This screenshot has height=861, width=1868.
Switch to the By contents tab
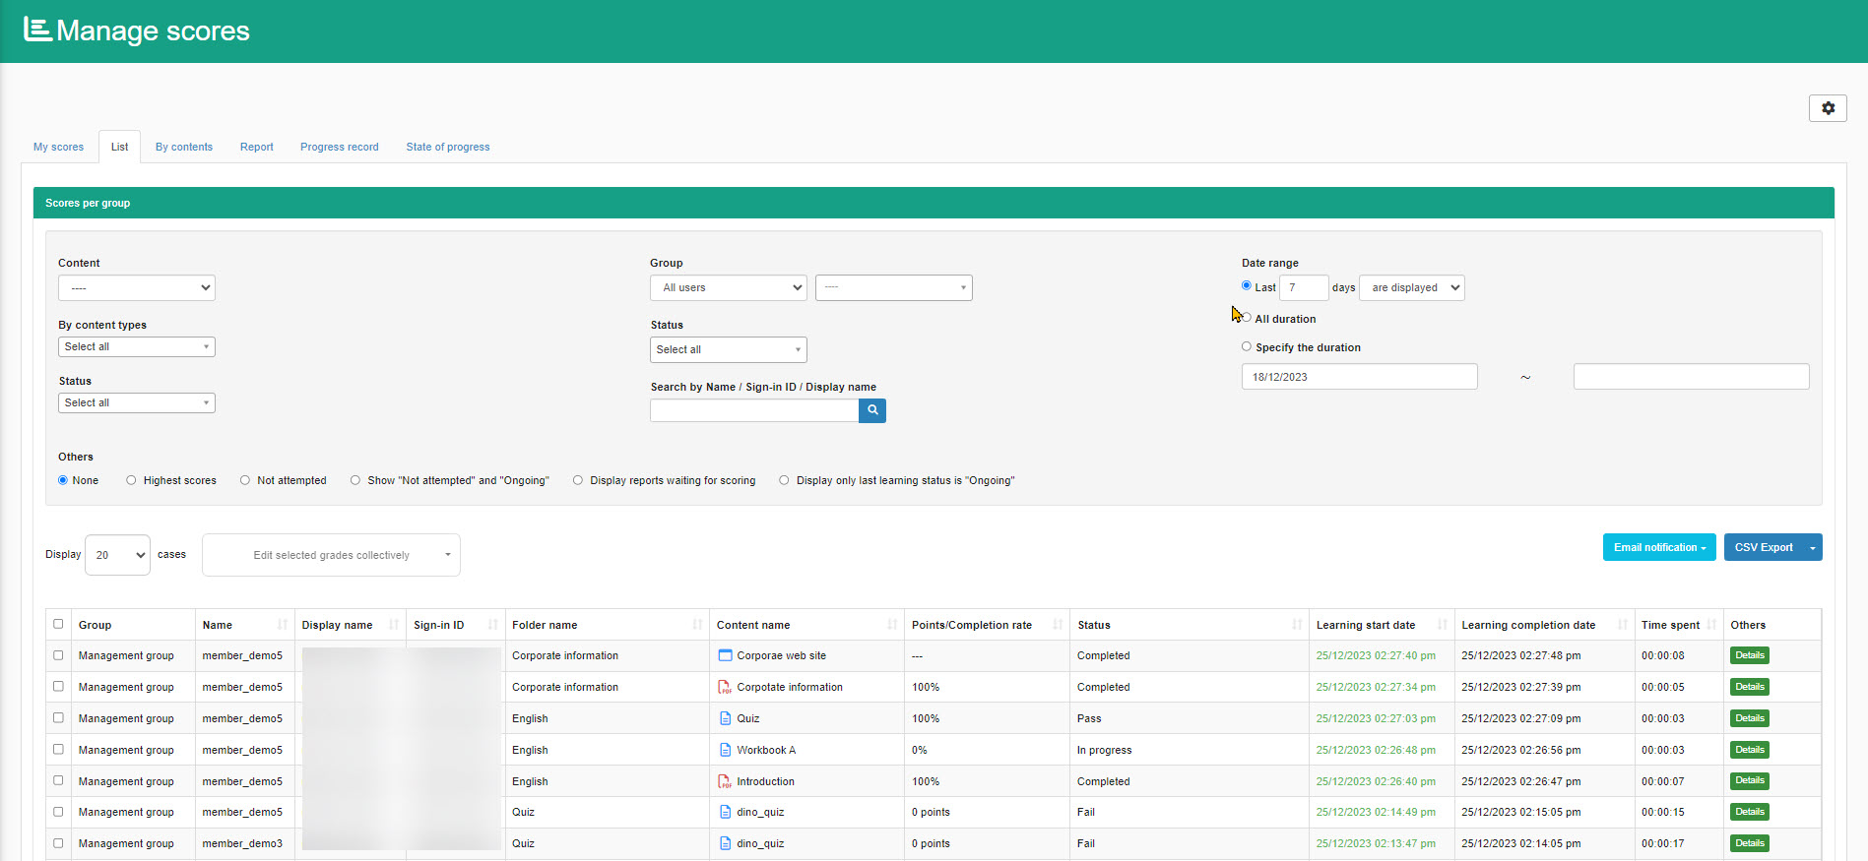click(x=183, y=147)
